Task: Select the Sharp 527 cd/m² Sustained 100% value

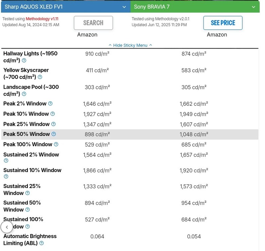Action: tap(97, 220)
